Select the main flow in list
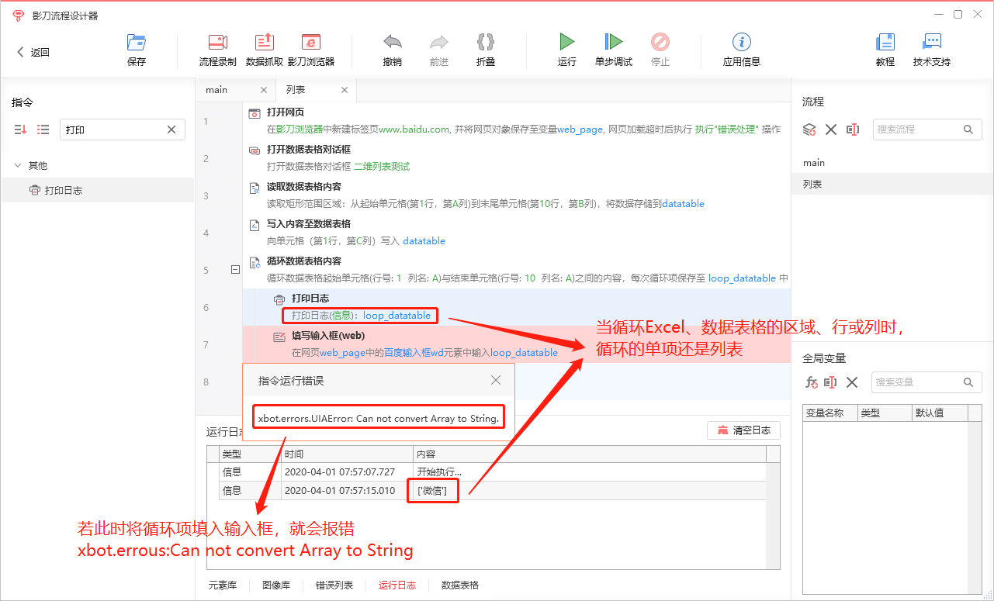 [892, 163]
